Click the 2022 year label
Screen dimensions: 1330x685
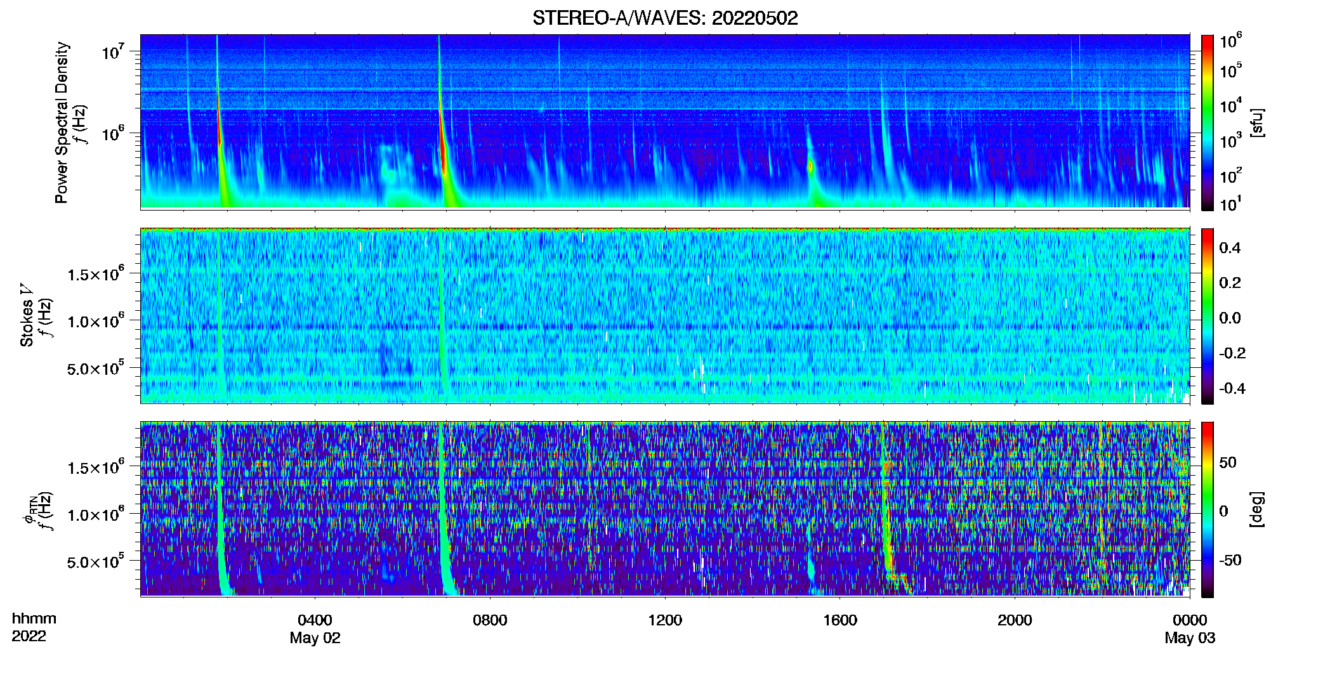pyautogui.click(x=29, y=636)
